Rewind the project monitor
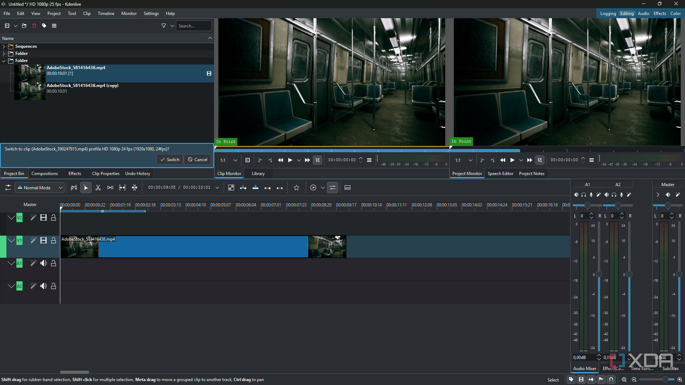The image size is (685, 385). pos(503,160)
